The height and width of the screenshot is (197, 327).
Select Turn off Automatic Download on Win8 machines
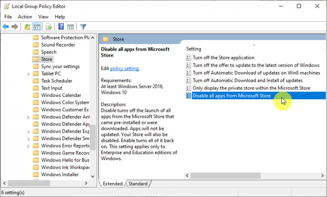(256, 73)
